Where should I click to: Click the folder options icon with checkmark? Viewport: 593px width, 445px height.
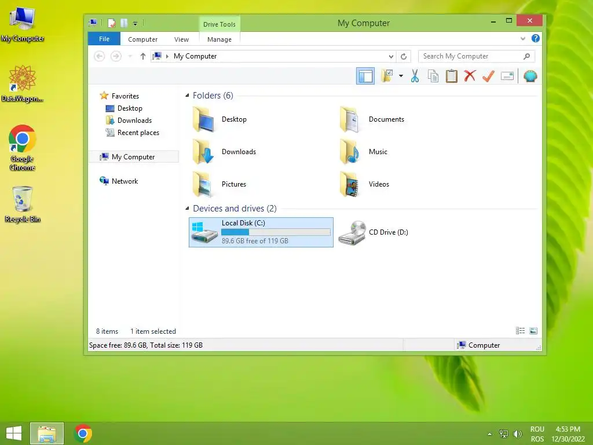point(387,76)
